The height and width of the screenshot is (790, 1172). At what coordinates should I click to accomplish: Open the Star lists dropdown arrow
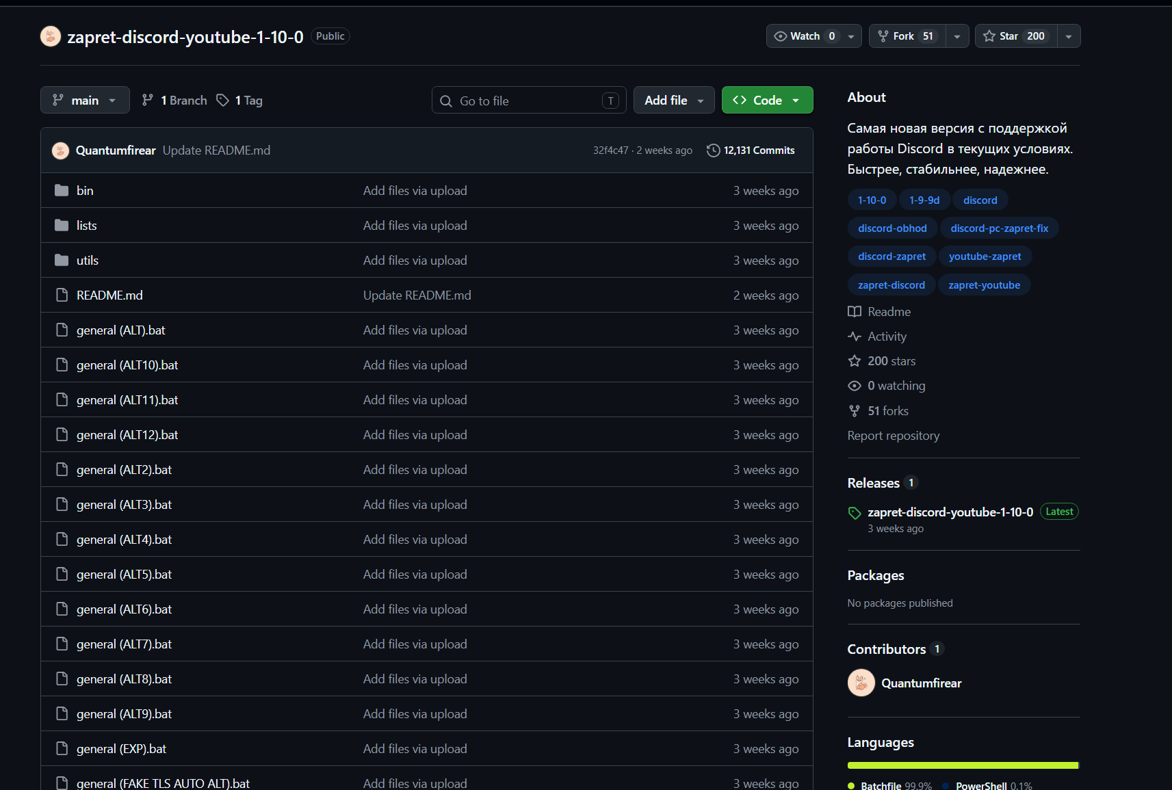click(x=1069, y=36)
